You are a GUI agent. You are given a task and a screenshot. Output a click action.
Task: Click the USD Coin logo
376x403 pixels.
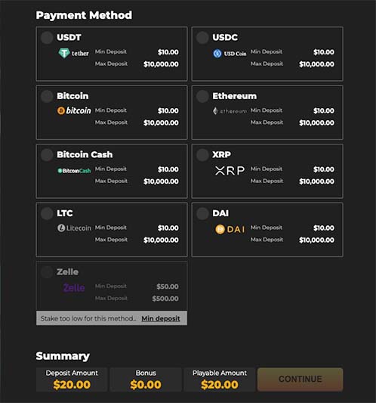tap(230, 54)
